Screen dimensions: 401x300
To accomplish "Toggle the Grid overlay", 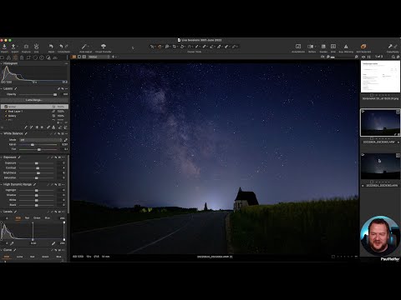I will tap(333, 47).
